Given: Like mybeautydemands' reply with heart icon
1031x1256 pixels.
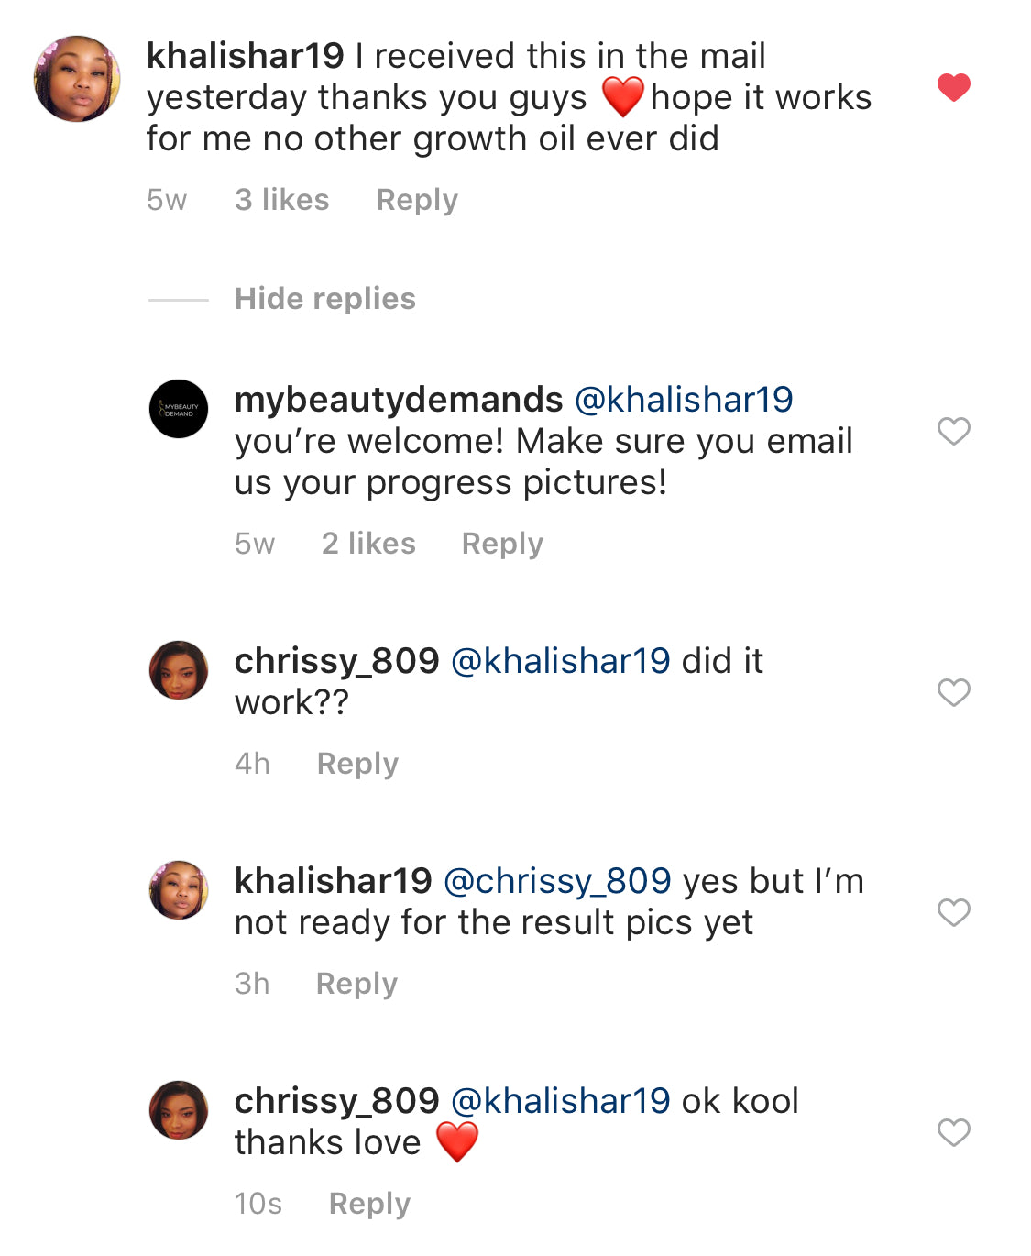Looking at the screenshot, I should click(954, 431).
